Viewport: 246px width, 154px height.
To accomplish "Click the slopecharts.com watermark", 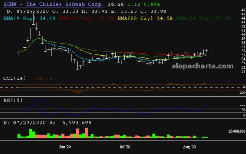I will (211, 66).
